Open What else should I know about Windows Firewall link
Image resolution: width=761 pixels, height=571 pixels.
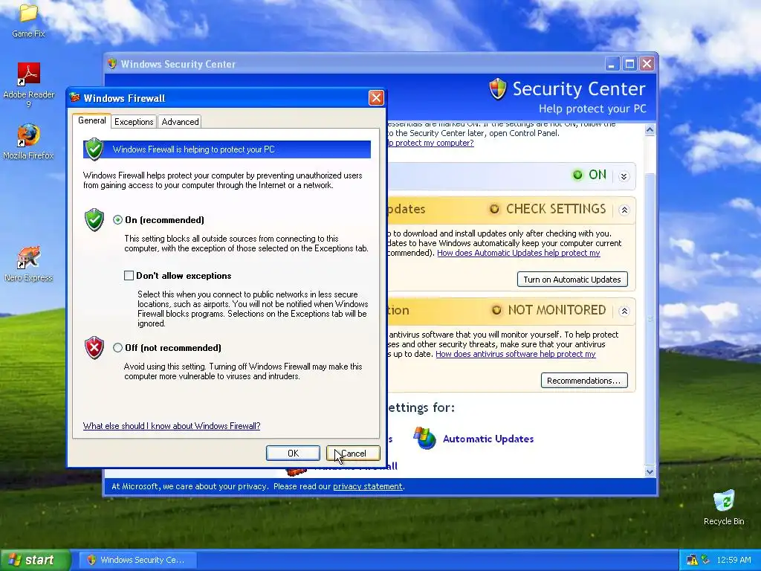pos(172,426)
